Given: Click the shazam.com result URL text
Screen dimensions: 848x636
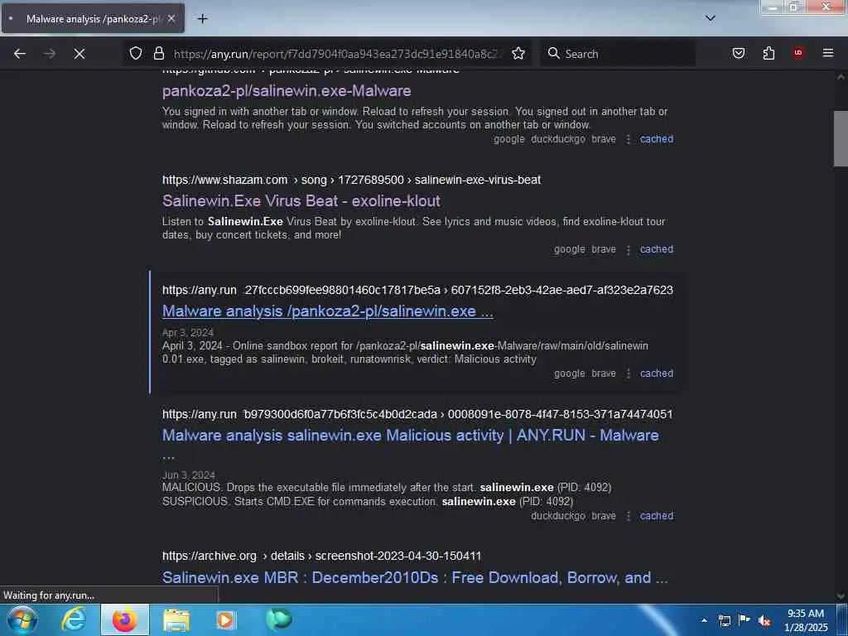Looking at the screenshot, I should 351,180.
